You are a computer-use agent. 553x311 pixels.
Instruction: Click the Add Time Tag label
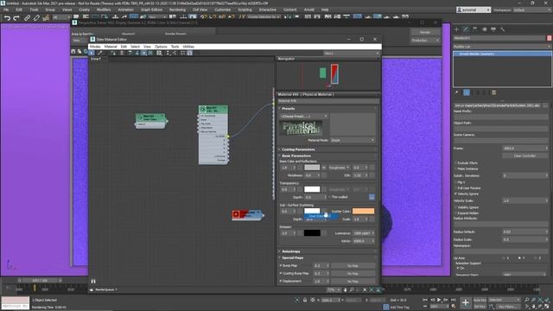pos(399,308)
